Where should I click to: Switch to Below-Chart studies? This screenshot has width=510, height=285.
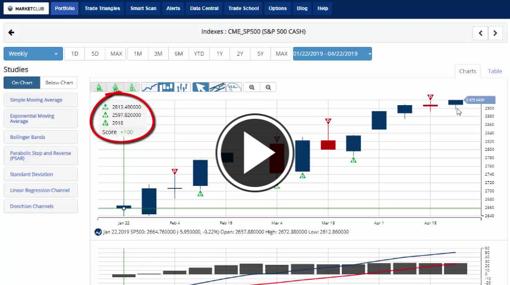[59, 83]
